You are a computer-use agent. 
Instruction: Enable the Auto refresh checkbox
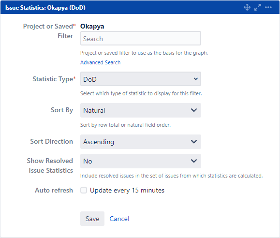pos(84,190)
